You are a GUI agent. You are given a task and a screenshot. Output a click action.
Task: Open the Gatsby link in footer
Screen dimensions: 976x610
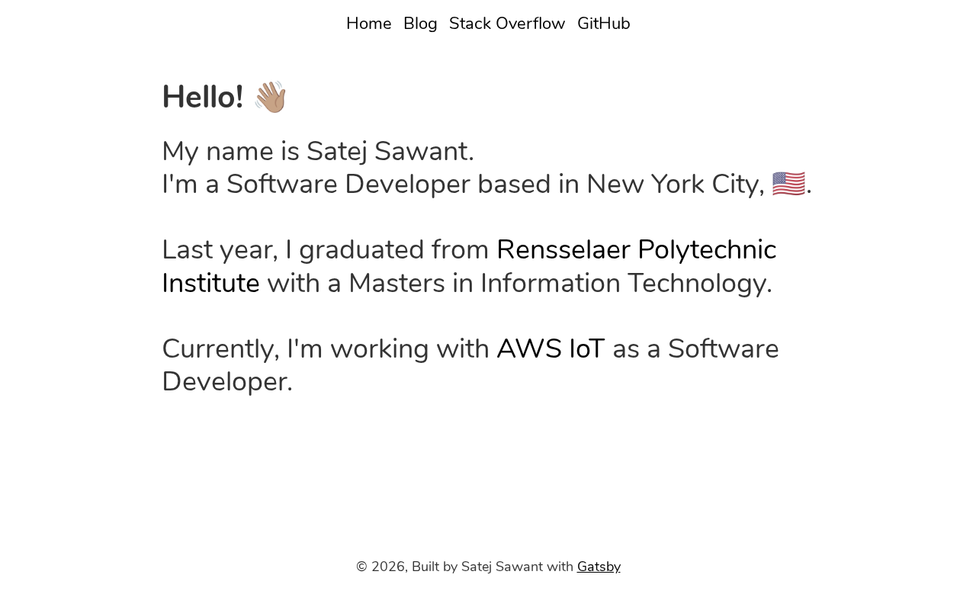coord(599,567)
